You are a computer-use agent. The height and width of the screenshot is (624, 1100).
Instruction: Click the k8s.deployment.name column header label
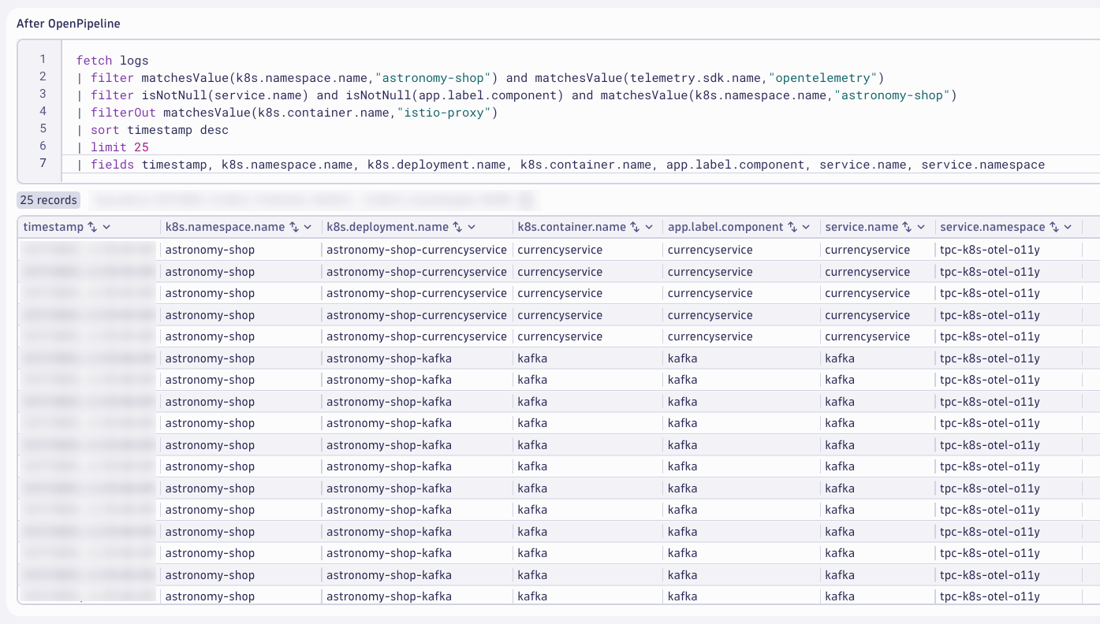(388, 227)
